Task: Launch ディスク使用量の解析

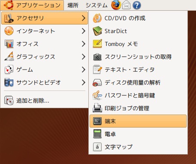Action: coord(138,82)
